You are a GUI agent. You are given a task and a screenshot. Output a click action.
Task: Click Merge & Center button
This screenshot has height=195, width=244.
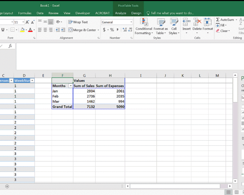[x=82, y=30]
